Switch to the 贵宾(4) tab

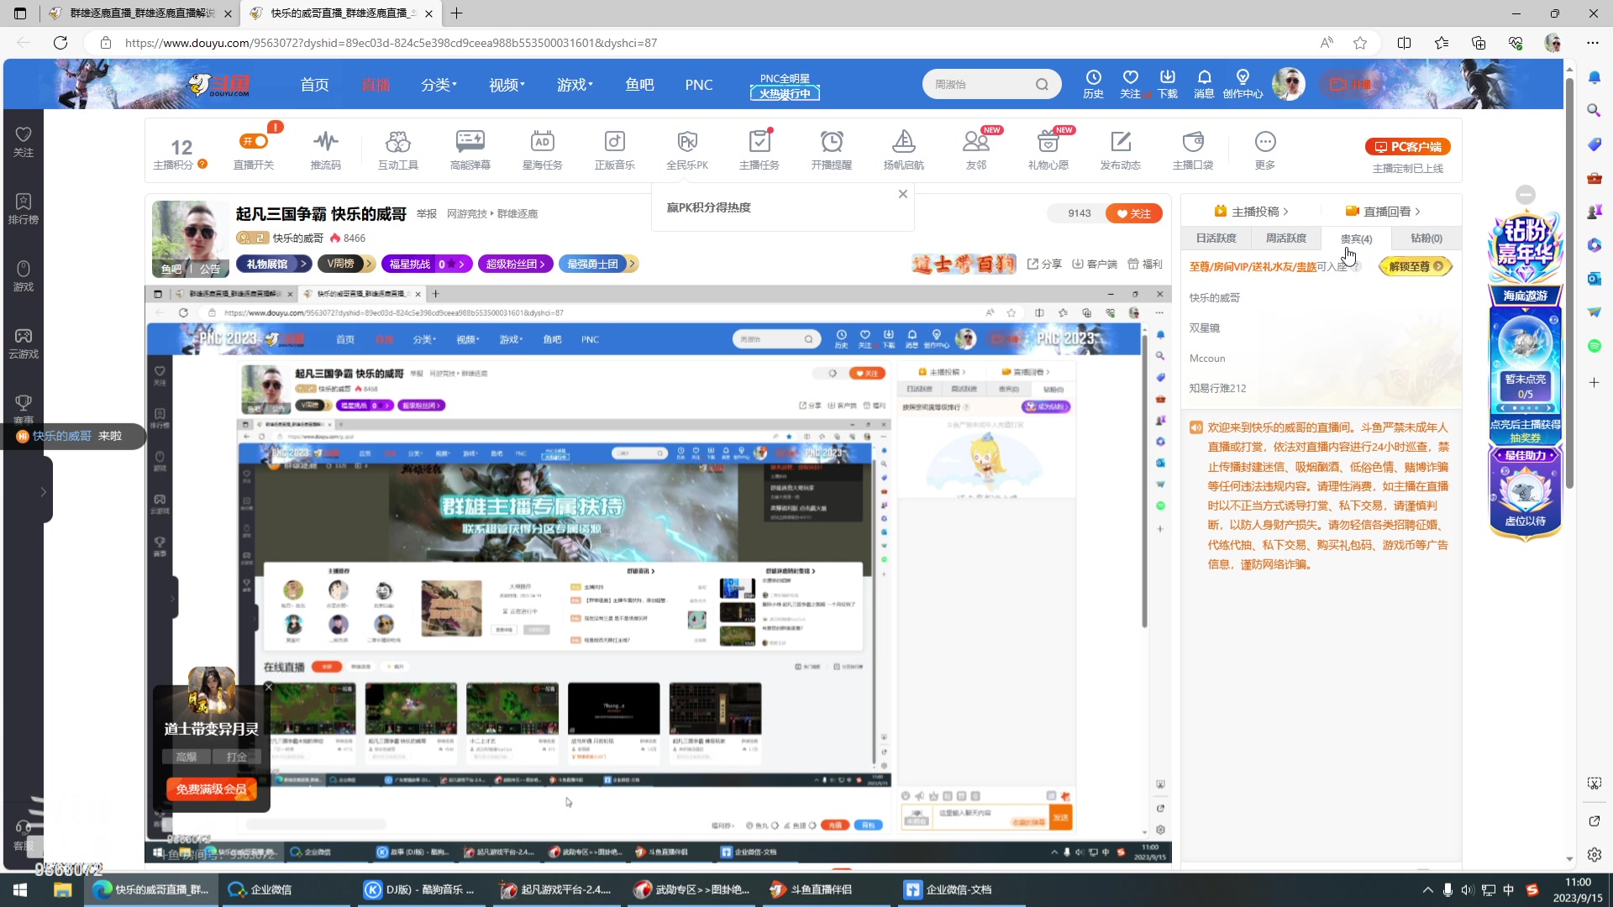click(x=1356, y=239)
